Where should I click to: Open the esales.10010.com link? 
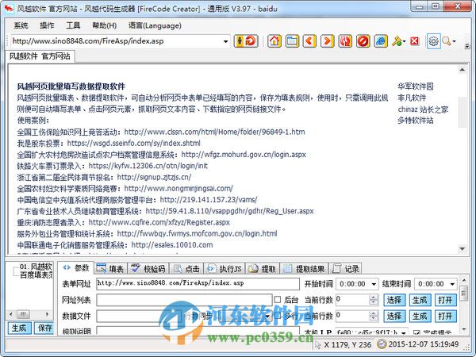[172, 245]
